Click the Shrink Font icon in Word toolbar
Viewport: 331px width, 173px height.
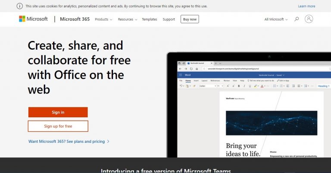(x=234, y=86)
